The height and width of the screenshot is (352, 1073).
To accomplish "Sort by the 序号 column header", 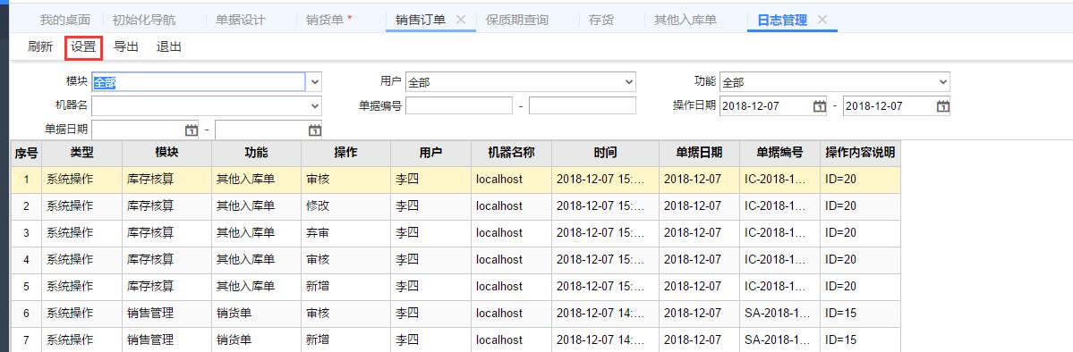I will point(26,153).
